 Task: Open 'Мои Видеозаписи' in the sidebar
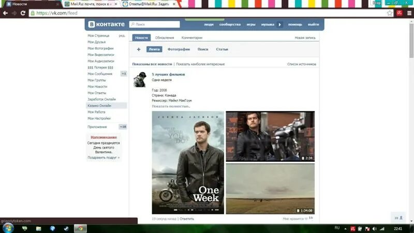click(x=101, y=55)
